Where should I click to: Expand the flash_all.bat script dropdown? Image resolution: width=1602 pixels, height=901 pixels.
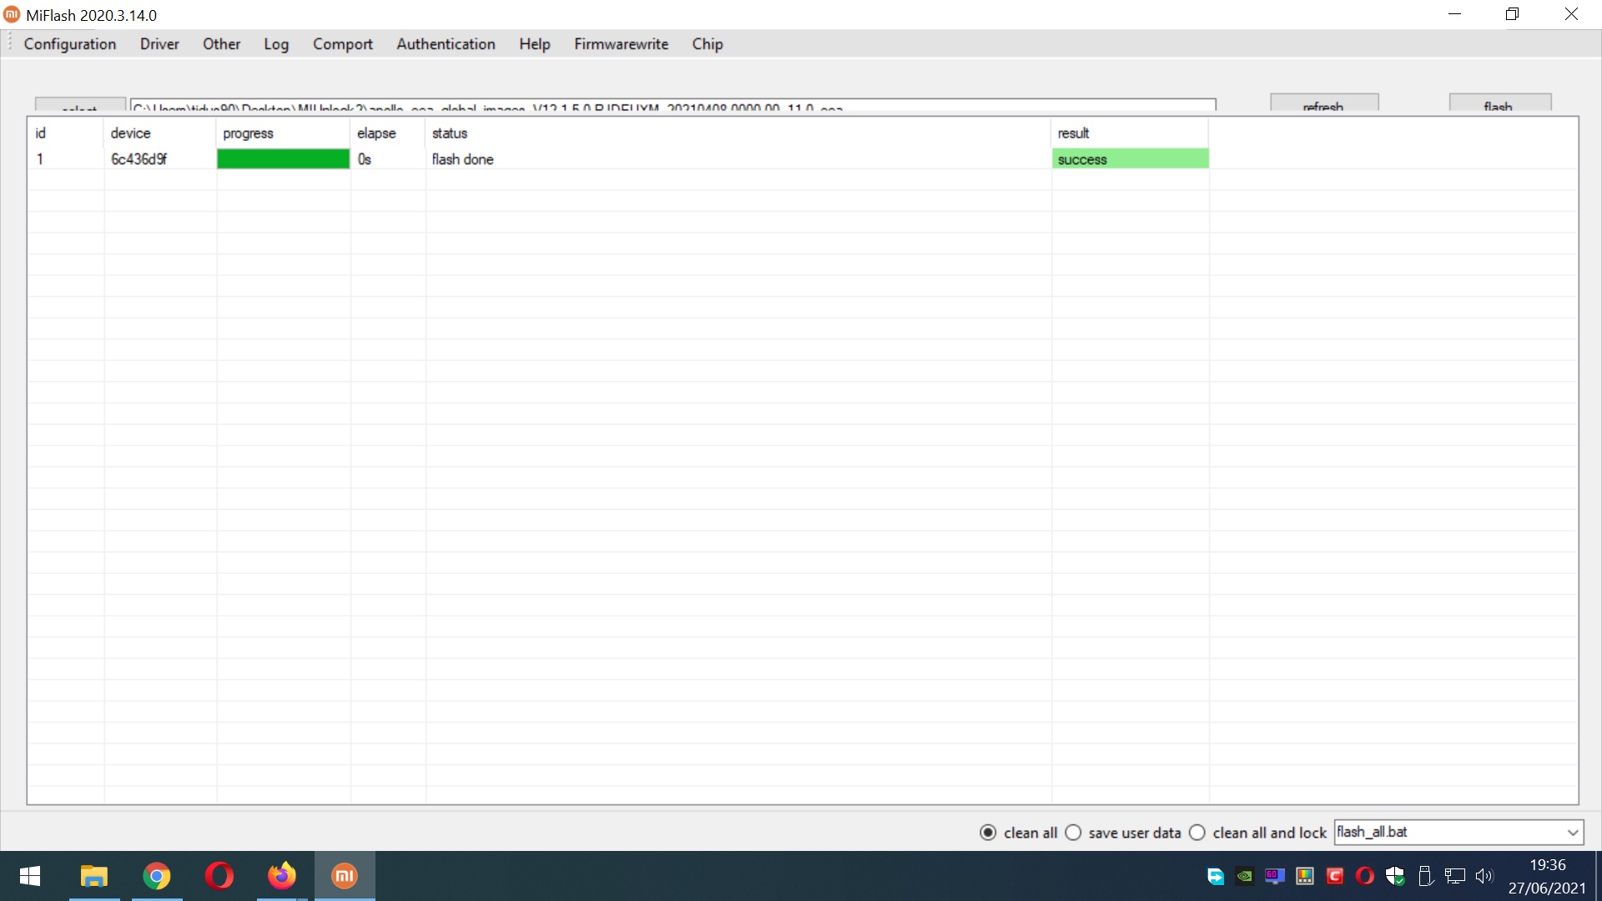point(1572,833)
